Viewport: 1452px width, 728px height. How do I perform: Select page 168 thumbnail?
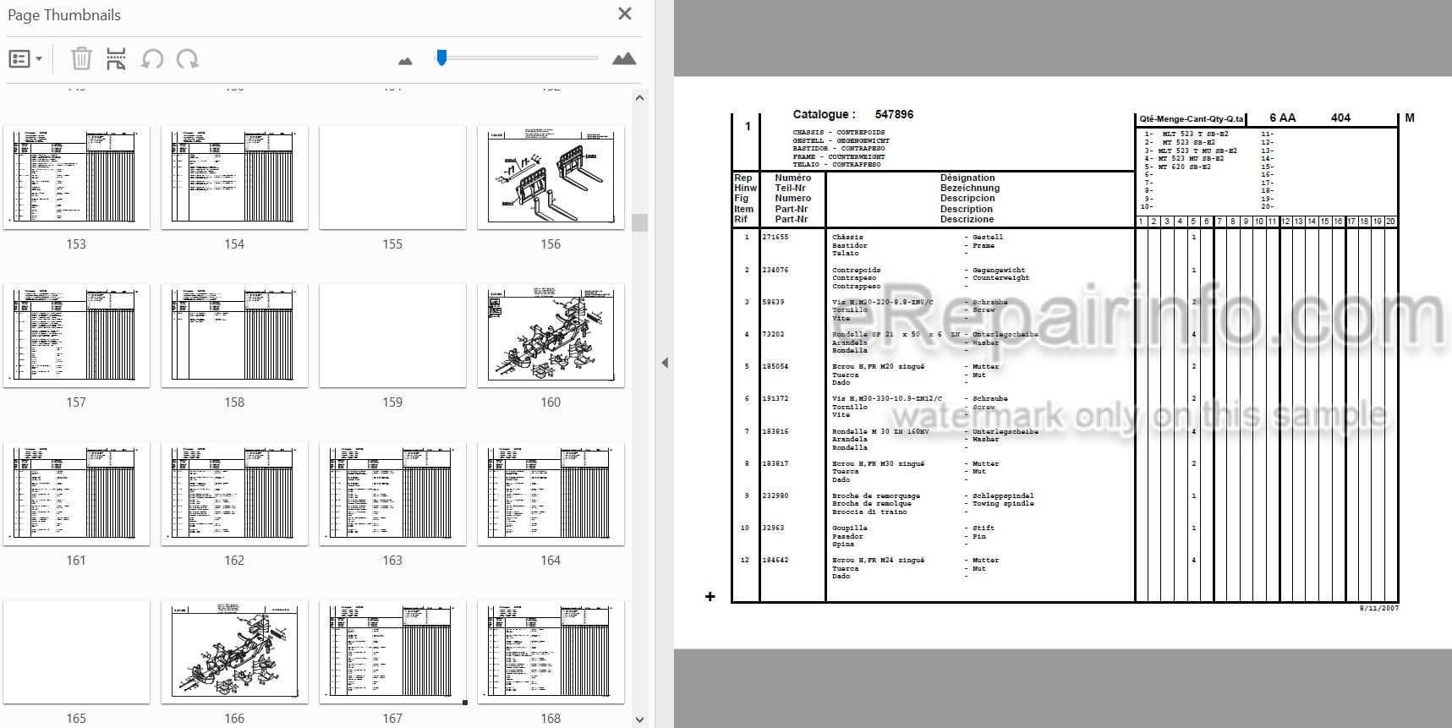tap(551, 651)
